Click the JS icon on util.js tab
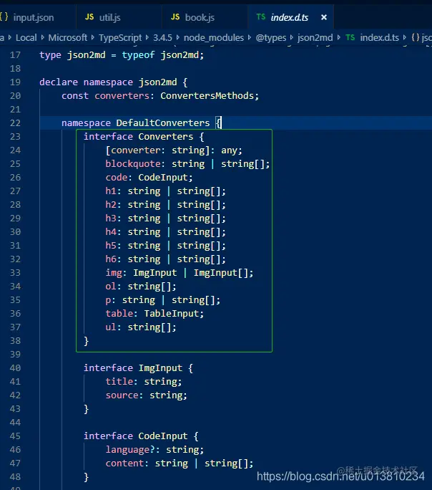The image size is (432, 490). tap(89, 17)
